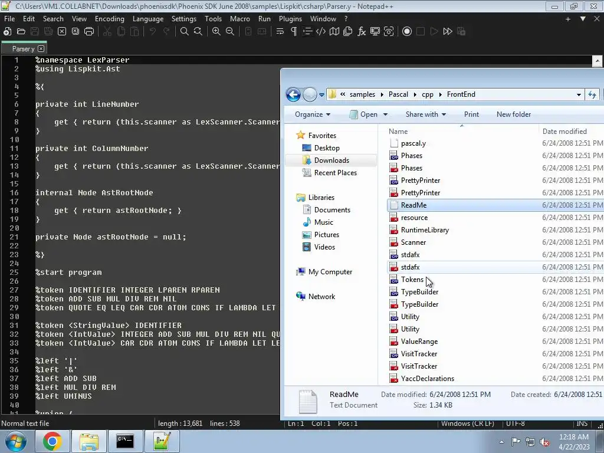Print the document using the printer icon
The height and width of the screenshot is (453, 604).
[89, 32]
